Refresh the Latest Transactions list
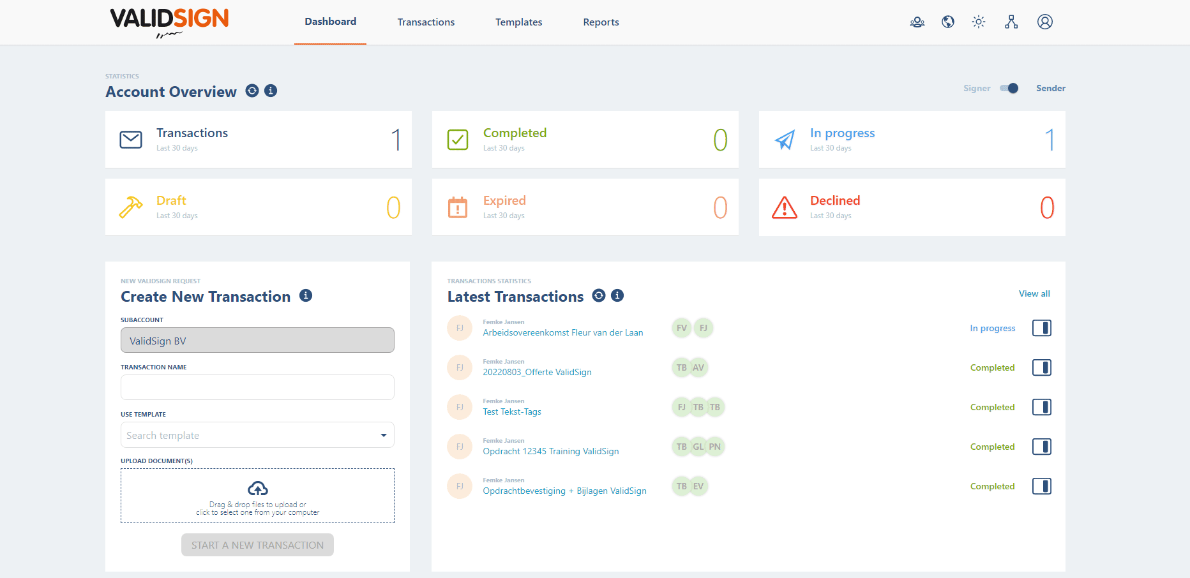 click(x=599, y=295)
